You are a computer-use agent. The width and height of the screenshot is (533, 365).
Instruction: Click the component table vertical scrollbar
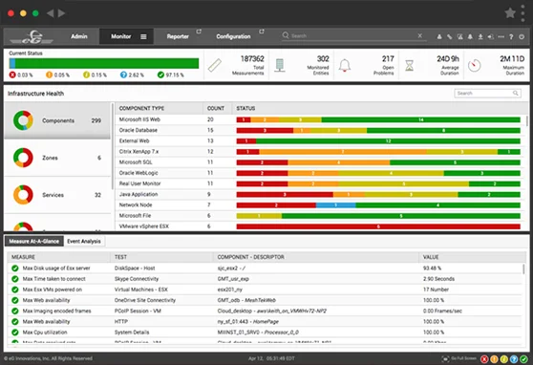(x=527, y=120)
